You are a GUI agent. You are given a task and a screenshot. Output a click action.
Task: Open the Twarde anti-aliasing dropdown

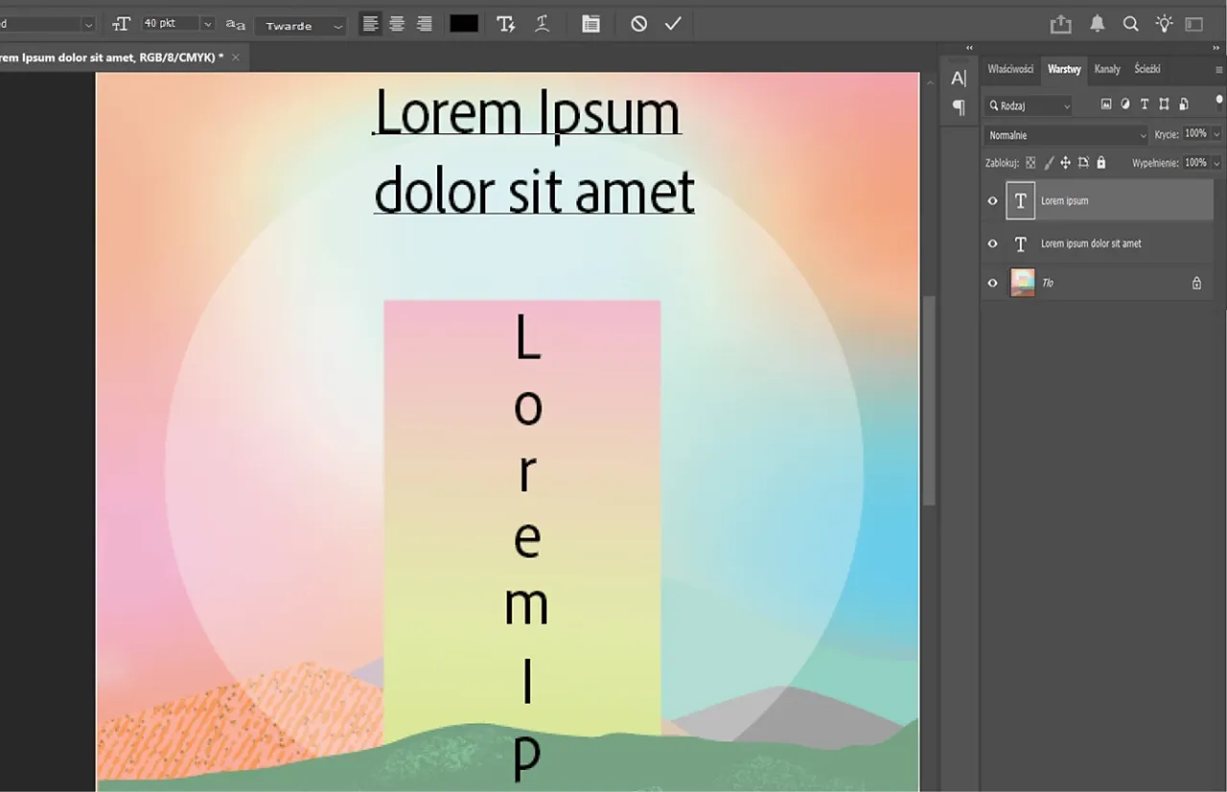[300, 25]
